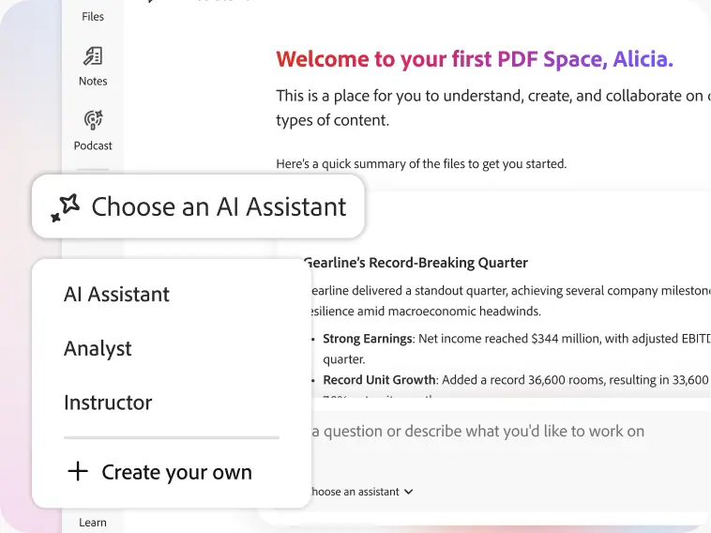The width and height of the screenshot is (711, 533).
Task: Click the question input field
Action: coord(478,432)
